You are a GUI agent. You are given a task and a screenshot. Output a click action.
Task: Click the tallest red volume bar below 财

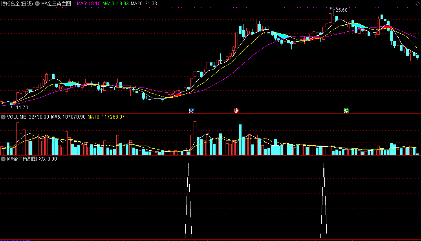coord(195,138)
